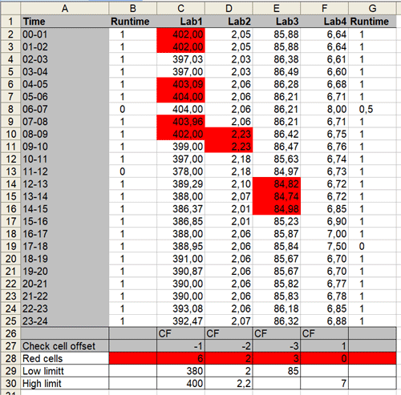Select red cell 84,74 in Lab3
Screen dimensions: 401x395
pyautogui.click(x=277, y=196)
